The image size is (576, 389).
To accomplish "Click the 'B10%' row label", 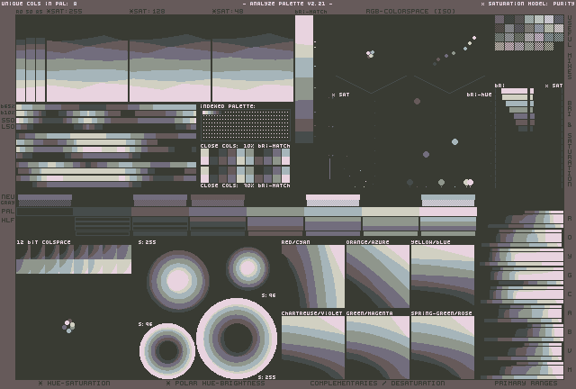I will (8, 113).
